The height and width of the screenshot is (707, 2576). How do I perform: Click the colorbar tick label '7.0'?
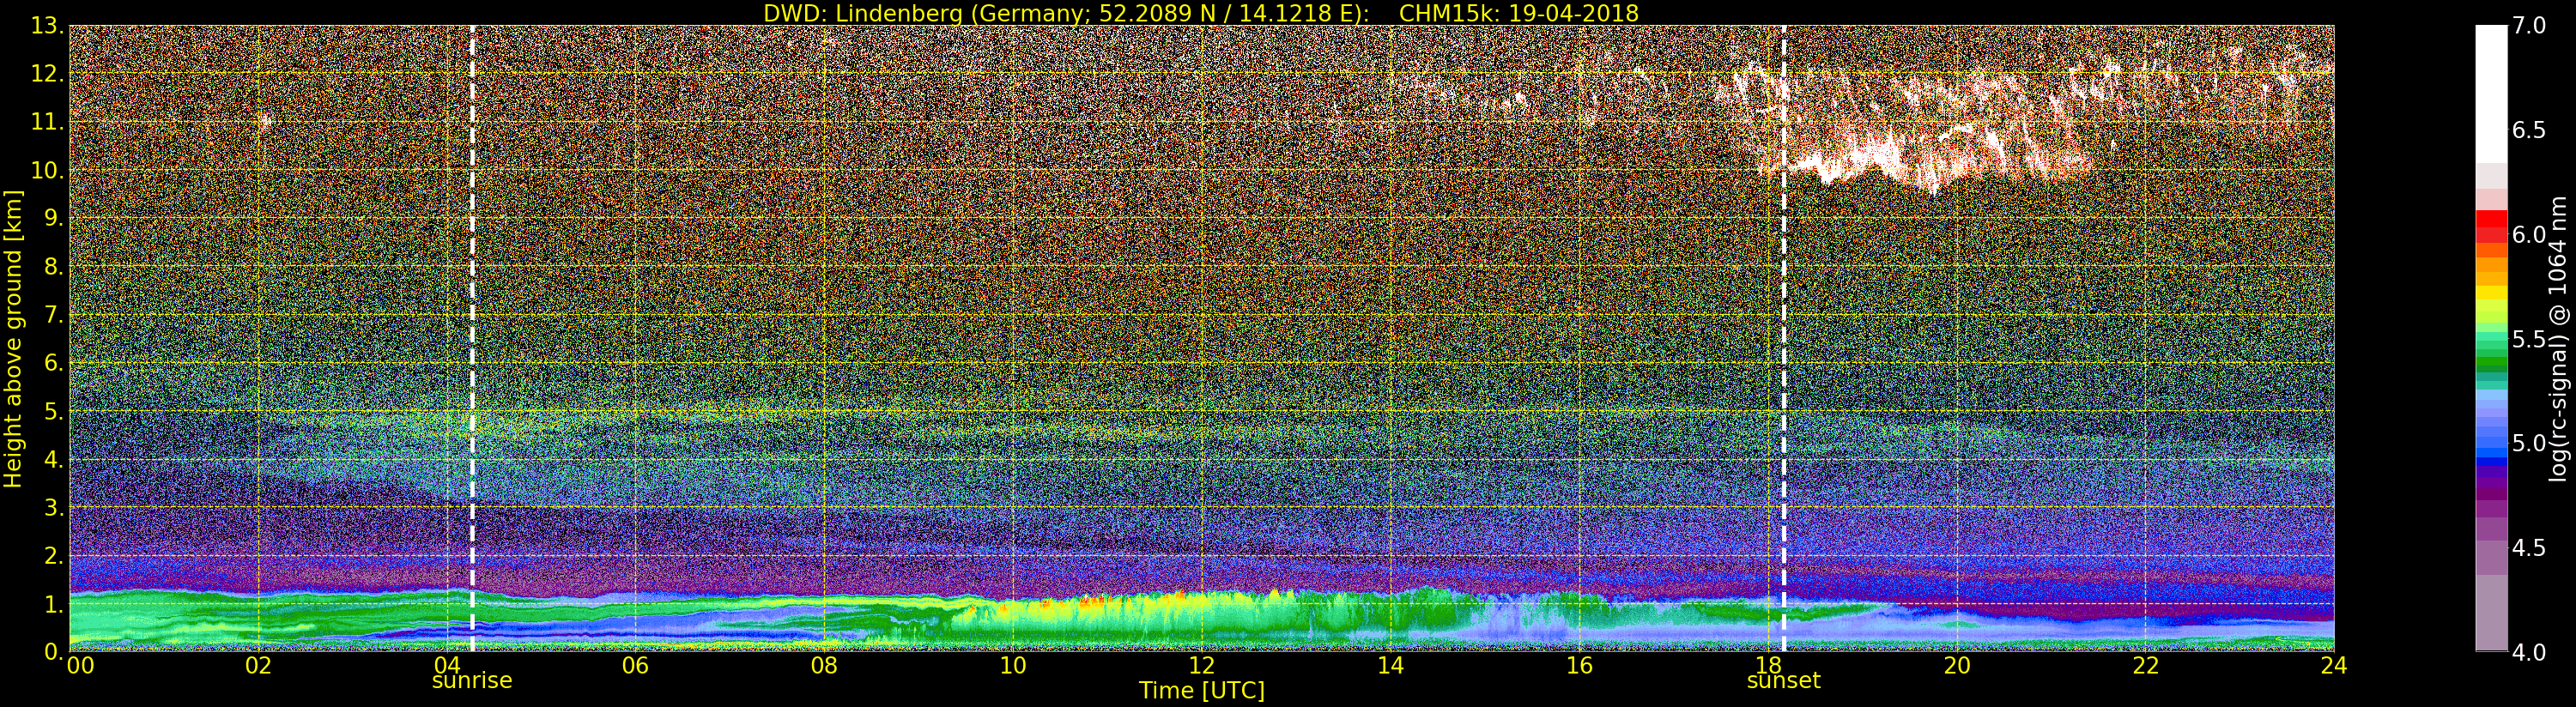pos(2529,25)
